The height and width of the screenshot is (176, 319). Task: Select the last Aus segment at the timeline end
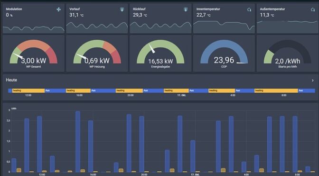pos(306,91)
